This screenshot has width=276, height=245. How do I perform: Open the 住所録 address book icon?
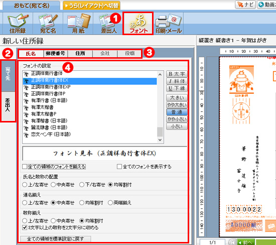[18, 24]
